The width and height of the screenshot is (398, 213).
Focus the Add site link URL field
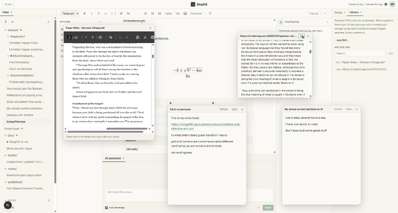pos(360,54)
